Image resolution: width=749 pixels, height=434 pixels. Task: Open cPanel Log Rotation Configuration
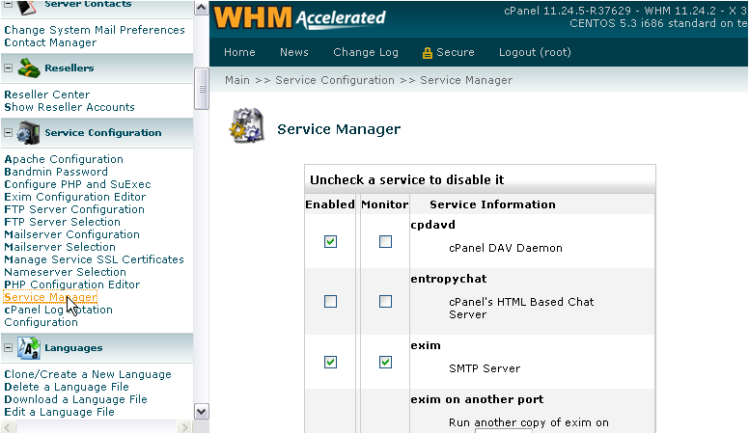[58, 316]
